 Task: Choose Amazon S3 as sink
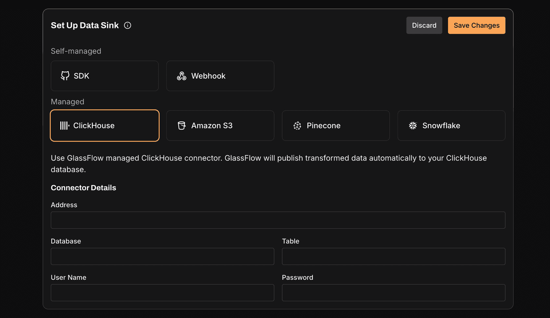[220, 125]
